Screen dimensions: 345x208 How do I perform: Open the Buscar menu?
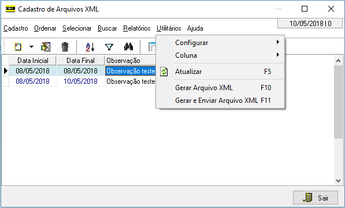tap(107, 28)
